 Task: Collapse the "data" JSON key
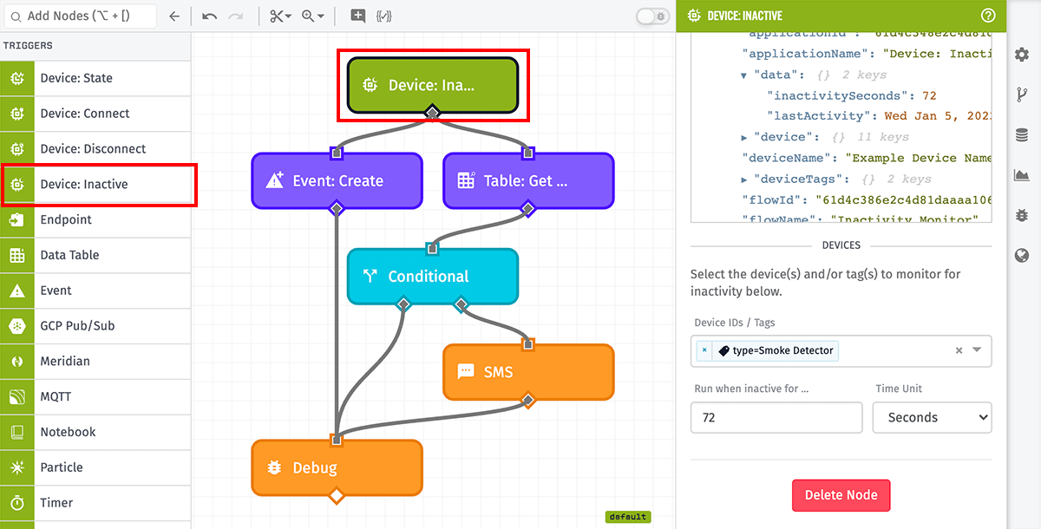point(744,75)
